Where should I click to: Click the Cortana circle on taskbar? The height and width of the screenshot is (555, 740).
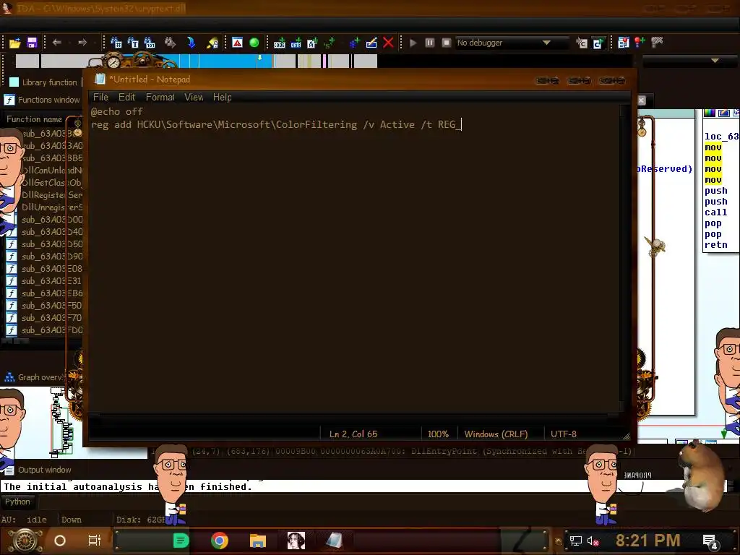pyautogui.click(x=60, y=541)
